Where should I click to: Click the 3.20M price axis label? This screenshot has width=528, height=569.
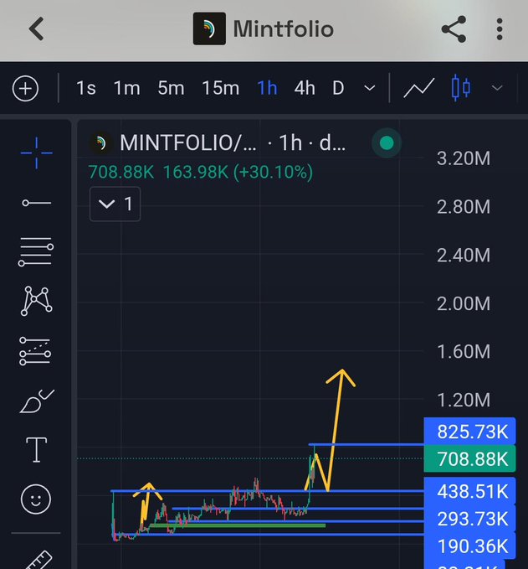[464, 158]
